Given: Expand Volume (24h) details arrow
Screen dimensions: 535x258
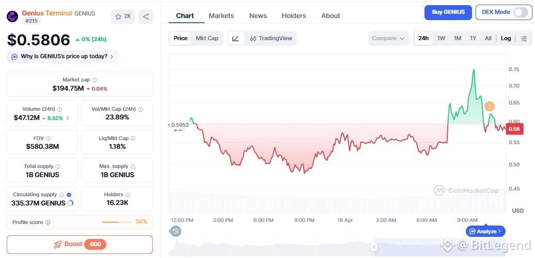Looking at the screenshot, I should [x=68, y=118].
